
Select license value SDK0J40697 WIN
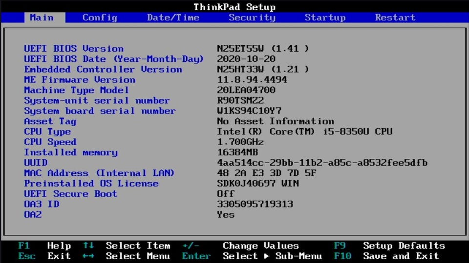point(258,184)
